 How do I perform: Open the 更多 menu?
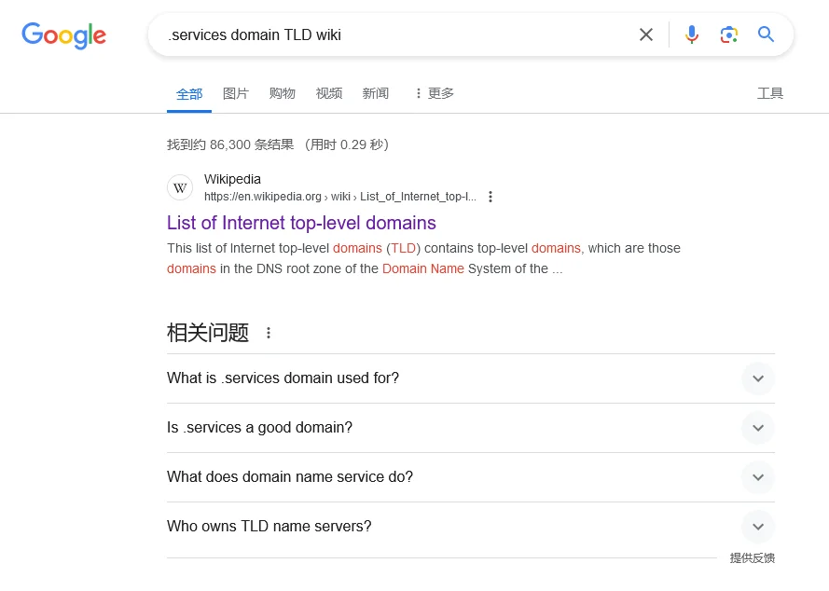[434, 93]
